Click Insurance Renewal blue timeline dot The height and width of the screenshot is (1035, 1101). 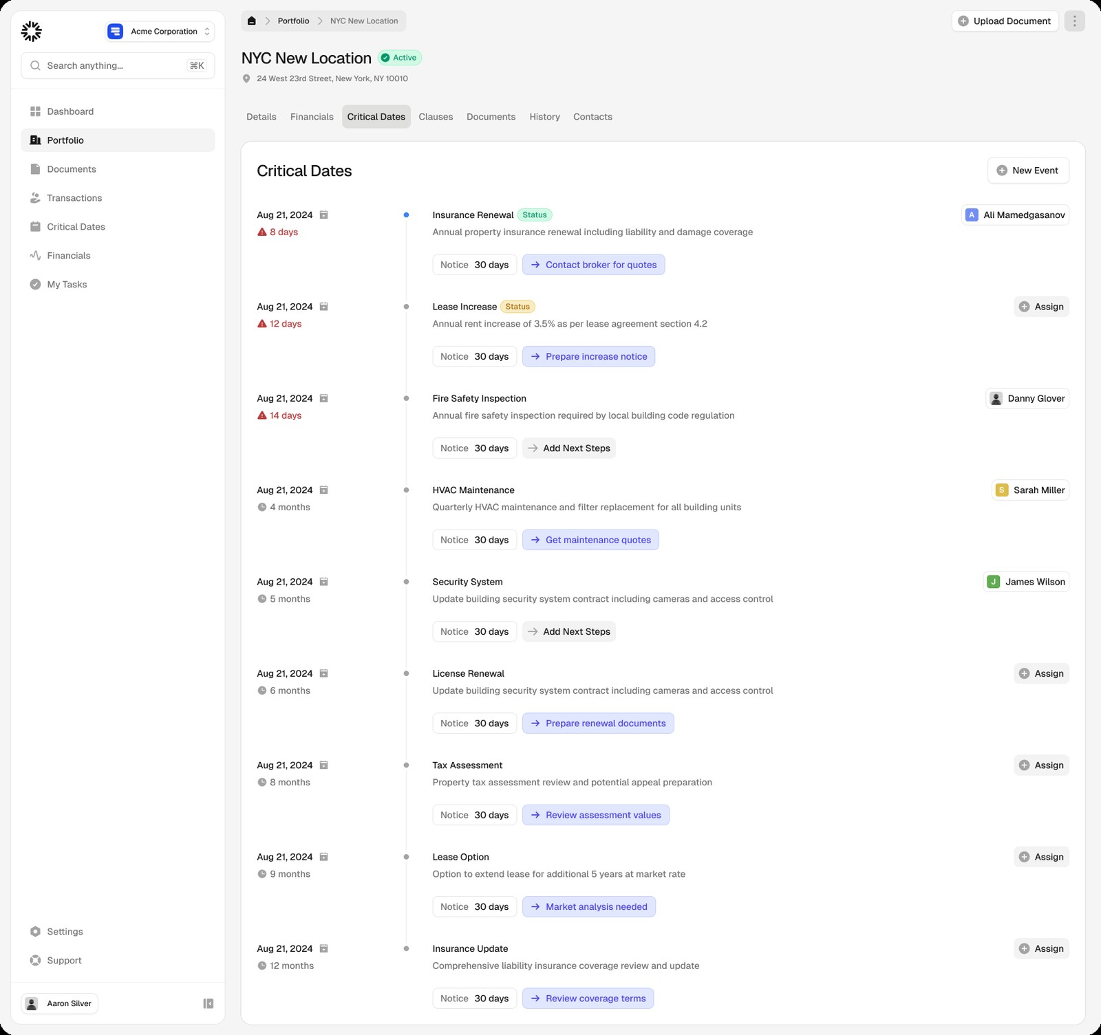pos(406,215)
